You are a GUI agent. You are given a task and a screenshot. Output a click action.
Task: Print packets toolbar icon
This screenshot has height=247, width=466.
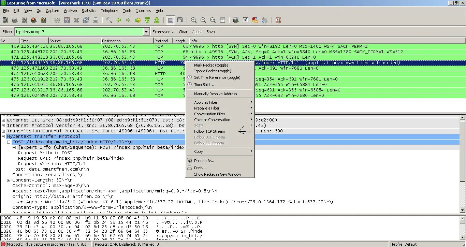(96, 20)
